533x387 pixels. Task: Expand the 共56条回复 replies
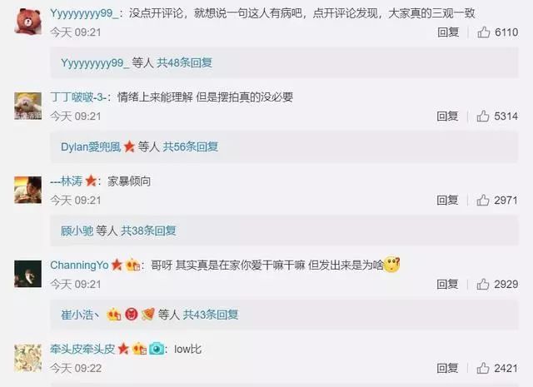pos(191,146)
